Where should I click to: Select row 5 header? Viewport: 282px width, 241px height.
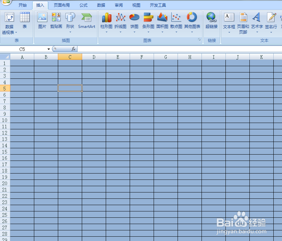pos(5,88)
